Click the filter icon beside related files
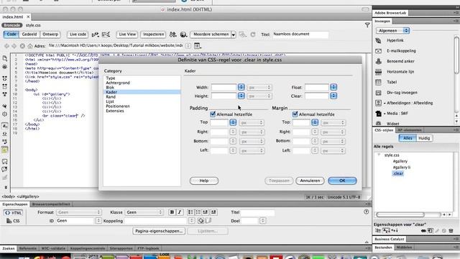 (367, 25)
